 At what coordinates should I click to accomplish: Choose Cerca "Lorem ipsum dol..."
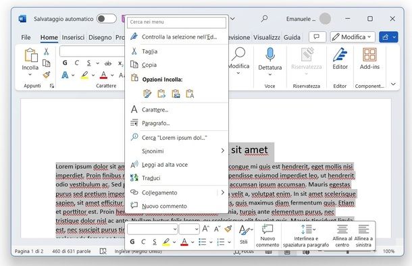click(x=176, y=137)
